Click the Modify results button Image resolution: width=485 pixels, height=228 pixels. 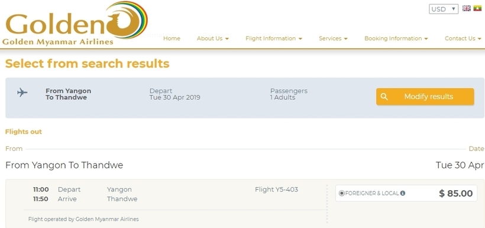pyautogui.click(x=425, y=97)
